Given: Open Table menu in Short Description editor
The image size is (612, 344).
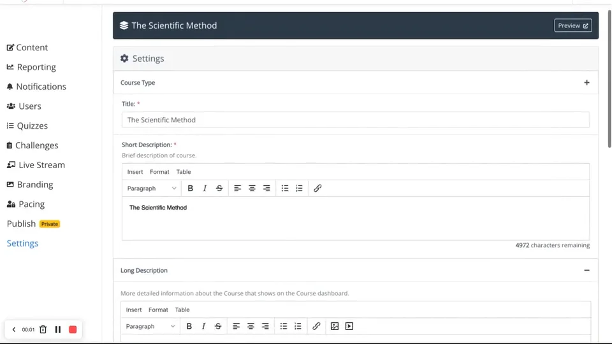Looking at the screenshot, I should coord(184,172).
